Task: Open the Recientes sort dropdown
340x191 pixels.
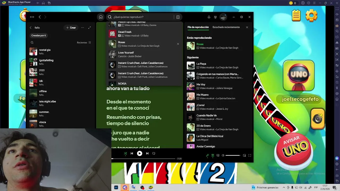Action: click(x=84, y=42)
